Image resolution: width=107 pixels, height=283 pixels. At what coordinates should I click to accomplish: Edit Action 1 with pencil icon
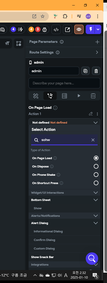click(x=91, y=114)
